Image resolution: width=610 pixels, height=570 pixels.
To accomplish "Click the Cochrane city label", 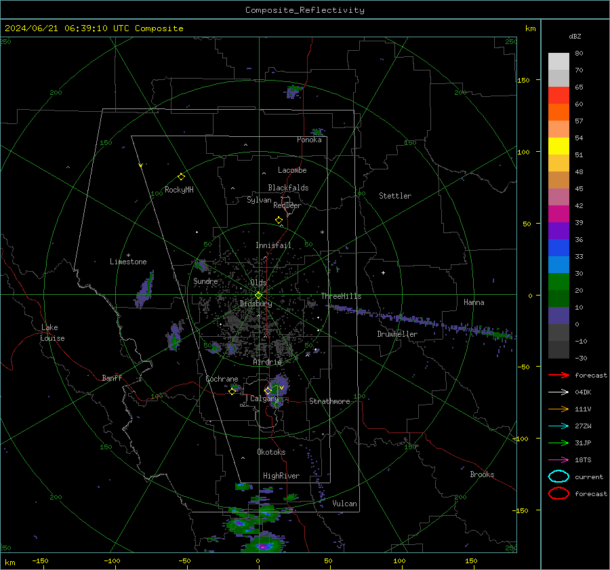I will click(222, 379).
